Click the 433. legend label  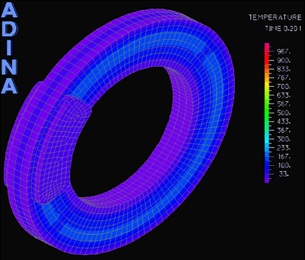[284, 122]
